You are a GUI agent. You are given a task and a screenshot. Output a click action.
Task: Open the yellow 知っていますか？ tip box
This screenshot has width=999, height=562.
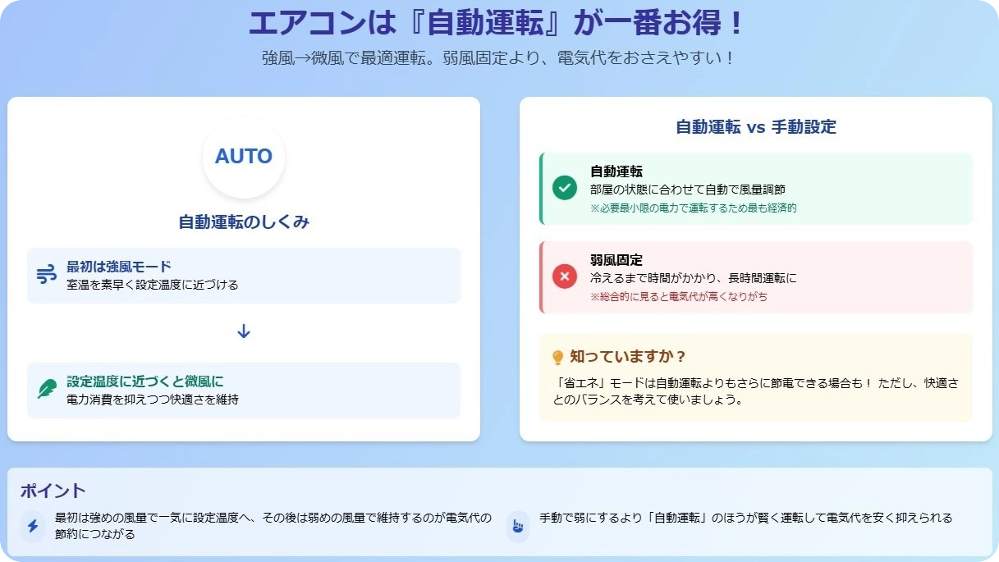755,377
